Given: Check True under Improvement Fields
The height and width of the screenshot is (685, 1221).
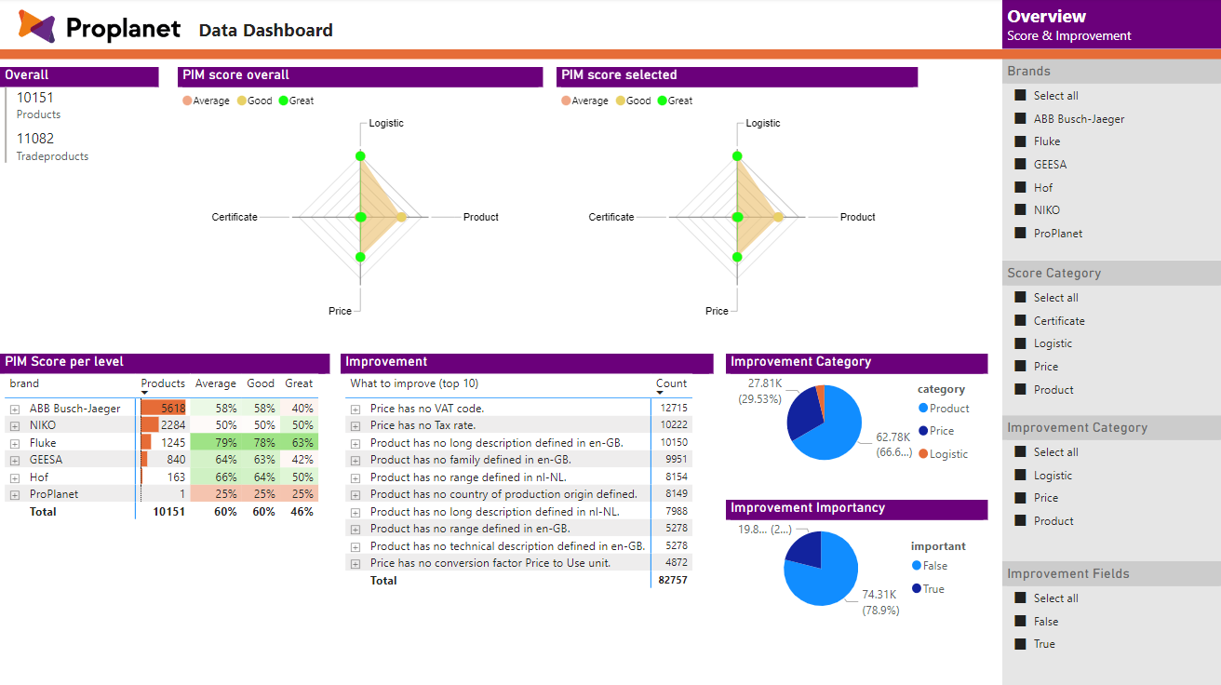Looking at the screenshot, I should click(x=1020, y=644).
